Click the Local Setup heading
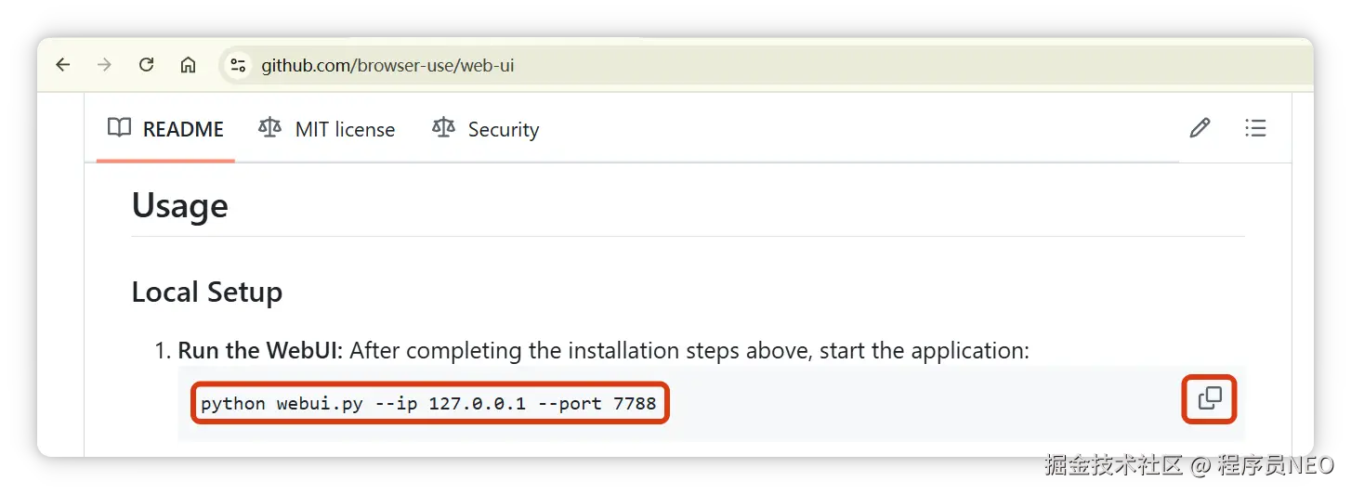Image resolution: width=1351 pixels, height=494 pixels. tap(206, 292)
